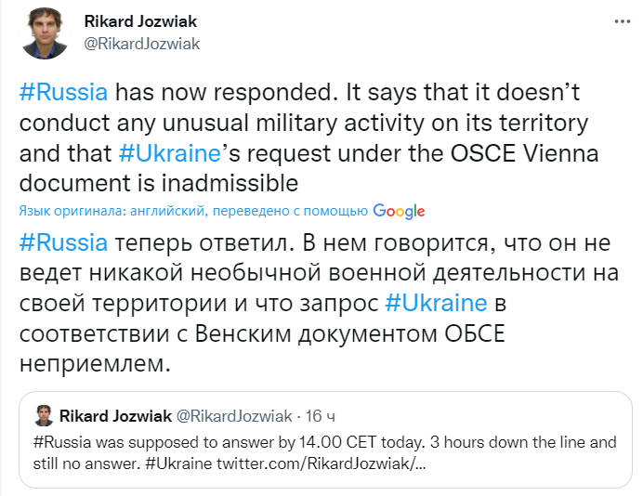The width and height of the screenshot is (643, 496).
Task: Click the @RikardJozwiak handle in quoted tweet
Action: pyautogui.click(x=234, y=416)
